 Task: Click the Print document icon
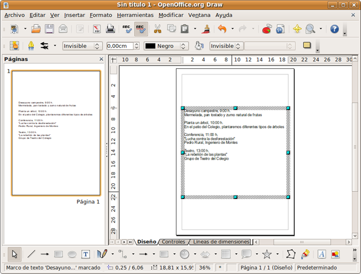point(111,28)
